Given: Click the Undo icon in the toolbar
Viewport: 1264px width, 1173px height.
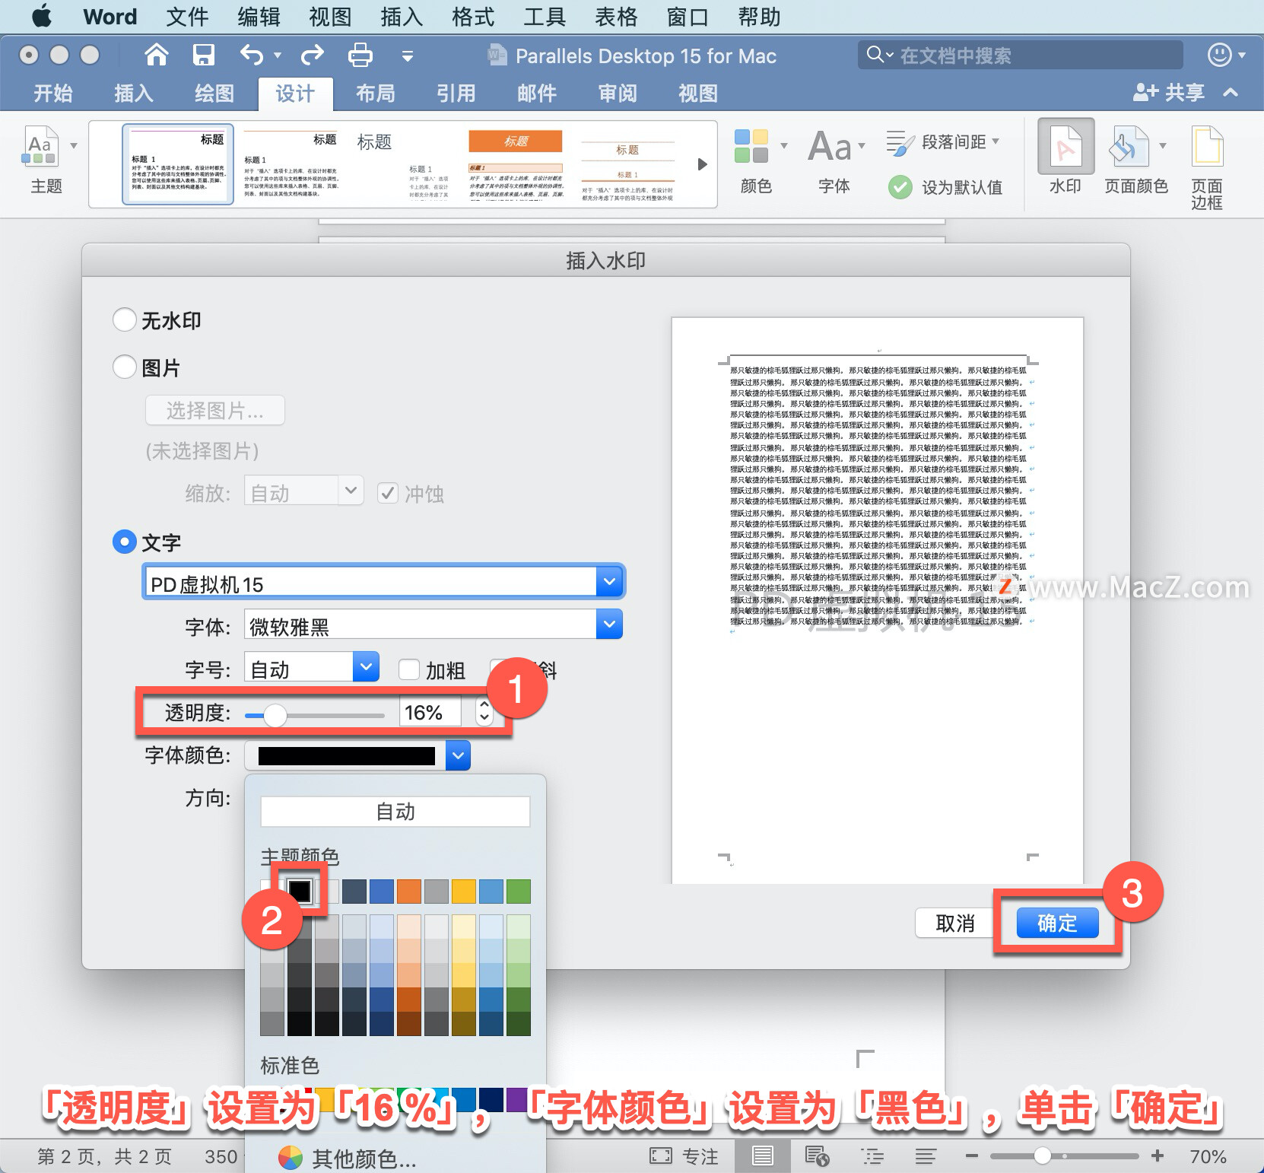Looking at the screenshot, I should click(x=252, y=55).
